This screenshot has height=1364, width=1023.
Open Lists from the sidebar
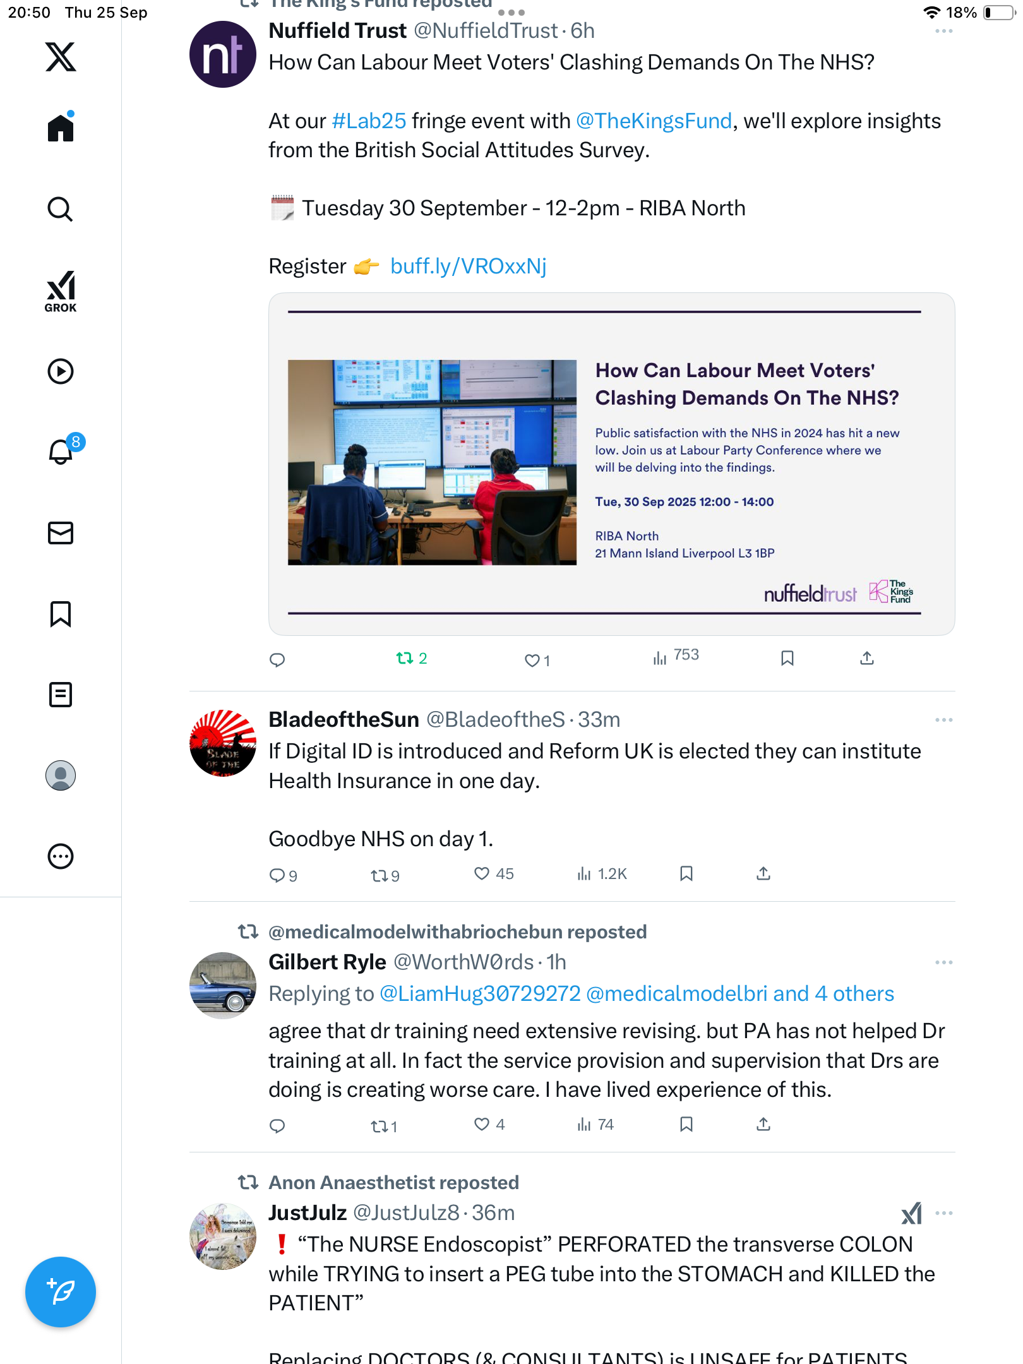[x=61, y=695]
